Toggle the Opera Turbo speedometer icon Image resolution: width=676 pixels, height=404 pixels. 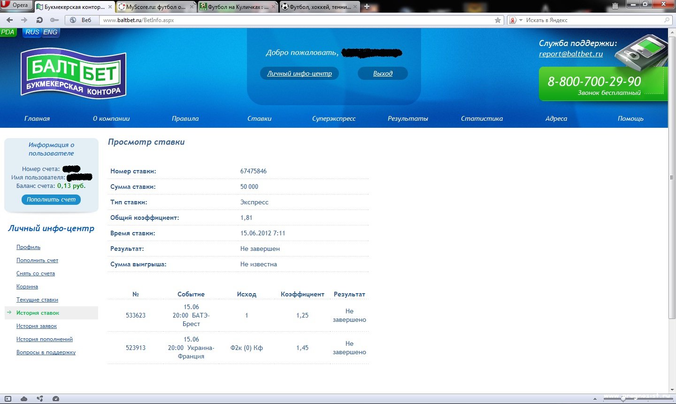pos(56,399)
